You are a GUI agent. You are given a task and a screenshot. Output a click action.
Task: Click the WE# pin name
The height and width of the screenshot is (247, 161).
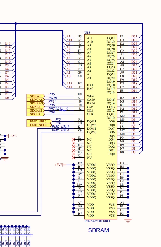(90, 96)
